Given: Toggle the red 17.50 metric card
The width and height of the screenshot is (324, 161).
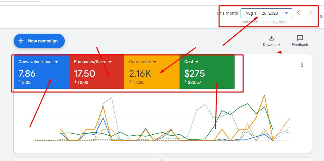Looking at the screenshot, I should 96,74.
